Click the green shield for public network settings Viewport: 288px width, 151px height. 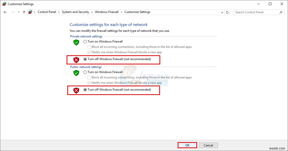tap(76, 73)
